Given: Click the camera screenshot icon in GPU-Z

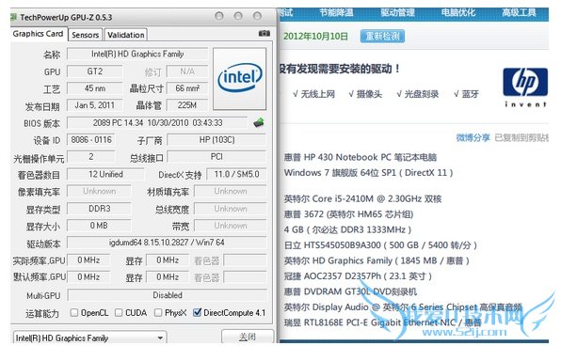Looking at the screenshot, I should 264,33.
